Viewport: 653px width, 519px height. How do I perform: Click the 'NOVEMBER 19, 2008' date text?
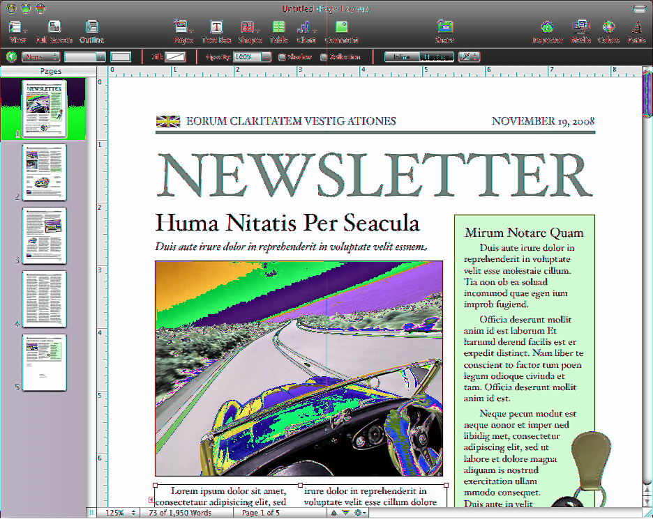coord(543,121)
